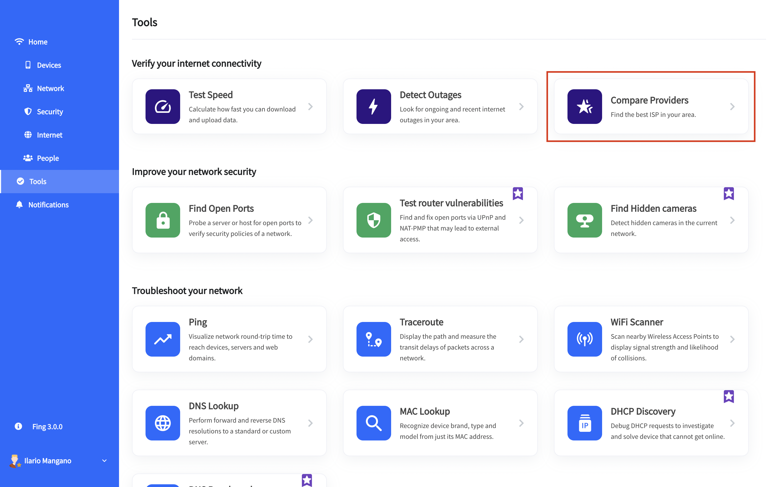
Task: Click the DHCP Discovery IP icon
Action: click(585, 423)
